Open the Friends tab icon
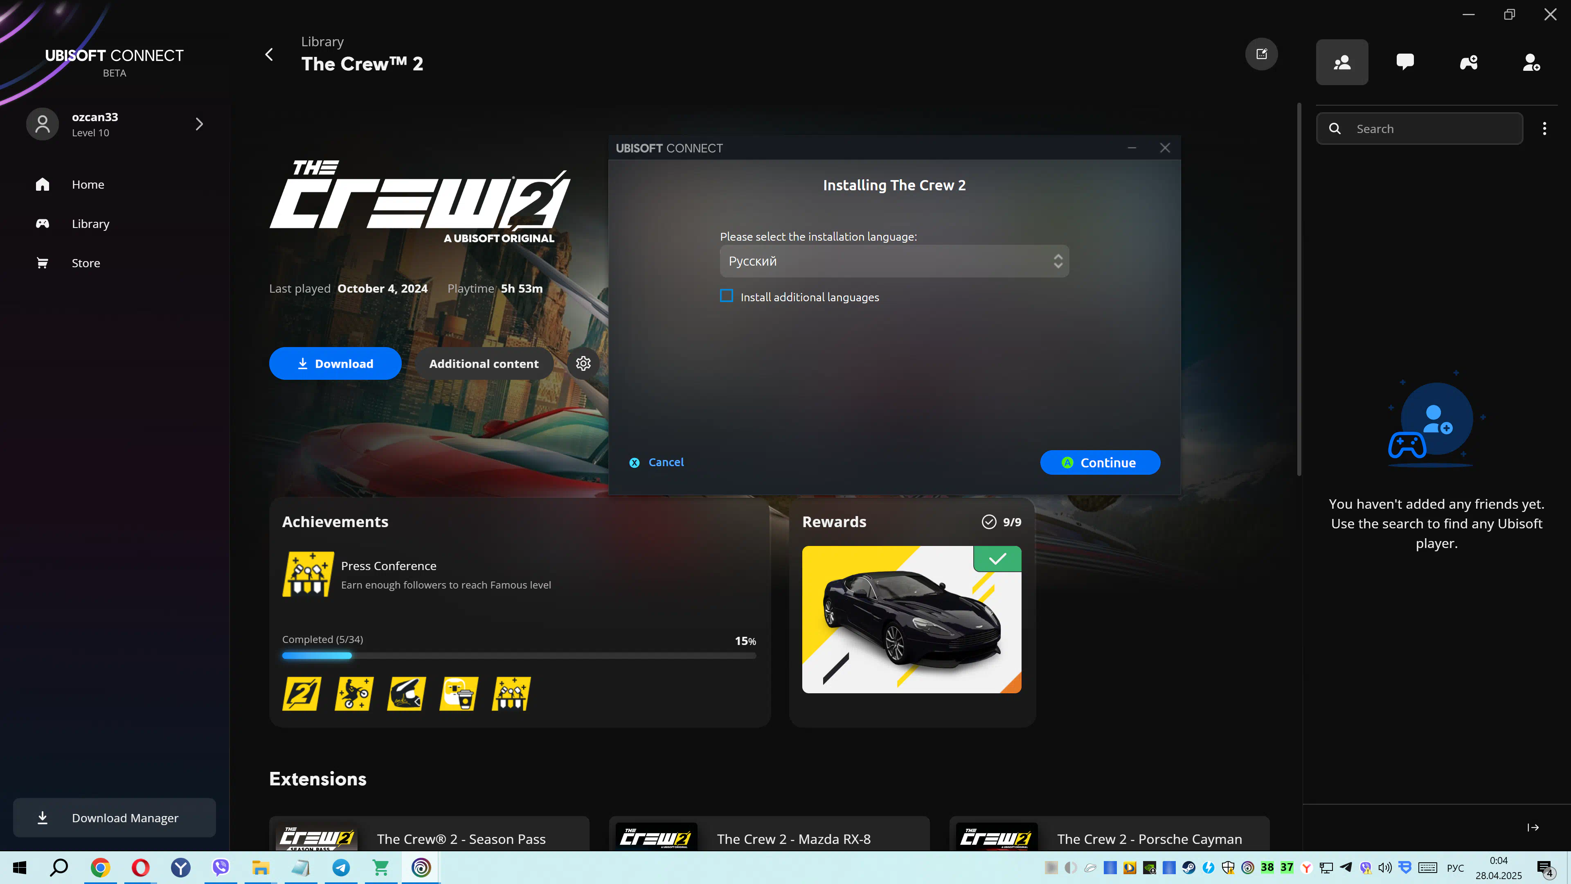This screenshot has height=884, width=1571. 1342,62
